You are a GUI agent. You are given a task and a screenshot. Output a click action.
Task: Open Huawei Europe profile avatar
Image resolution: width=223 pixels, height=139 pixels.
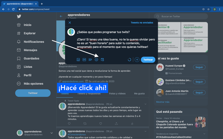pos(160,67)
